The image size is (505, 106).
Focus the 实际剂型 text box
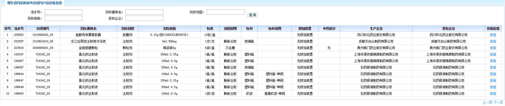(x=225, y=12)
